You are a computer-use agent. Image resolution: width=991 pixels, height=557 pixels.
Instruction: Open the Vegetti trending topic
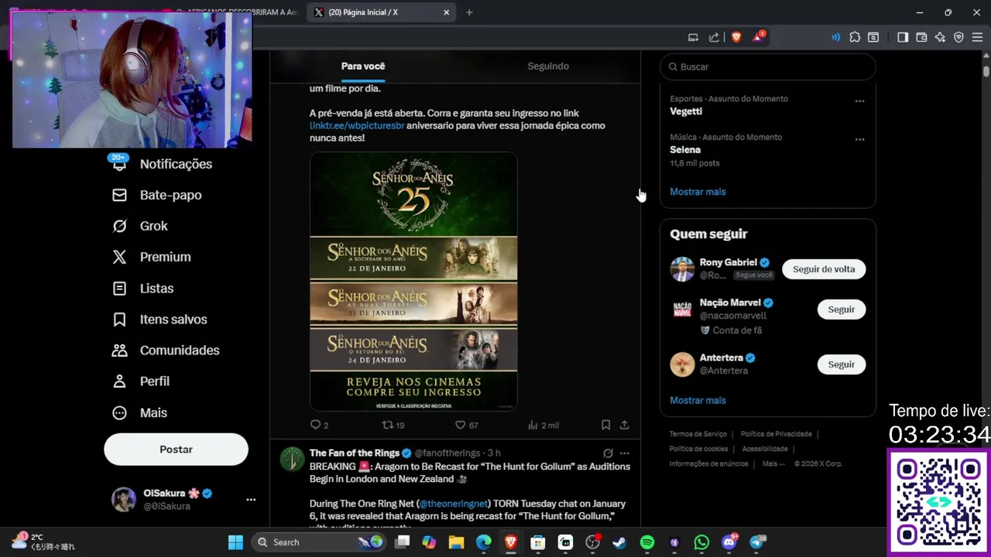686,111
